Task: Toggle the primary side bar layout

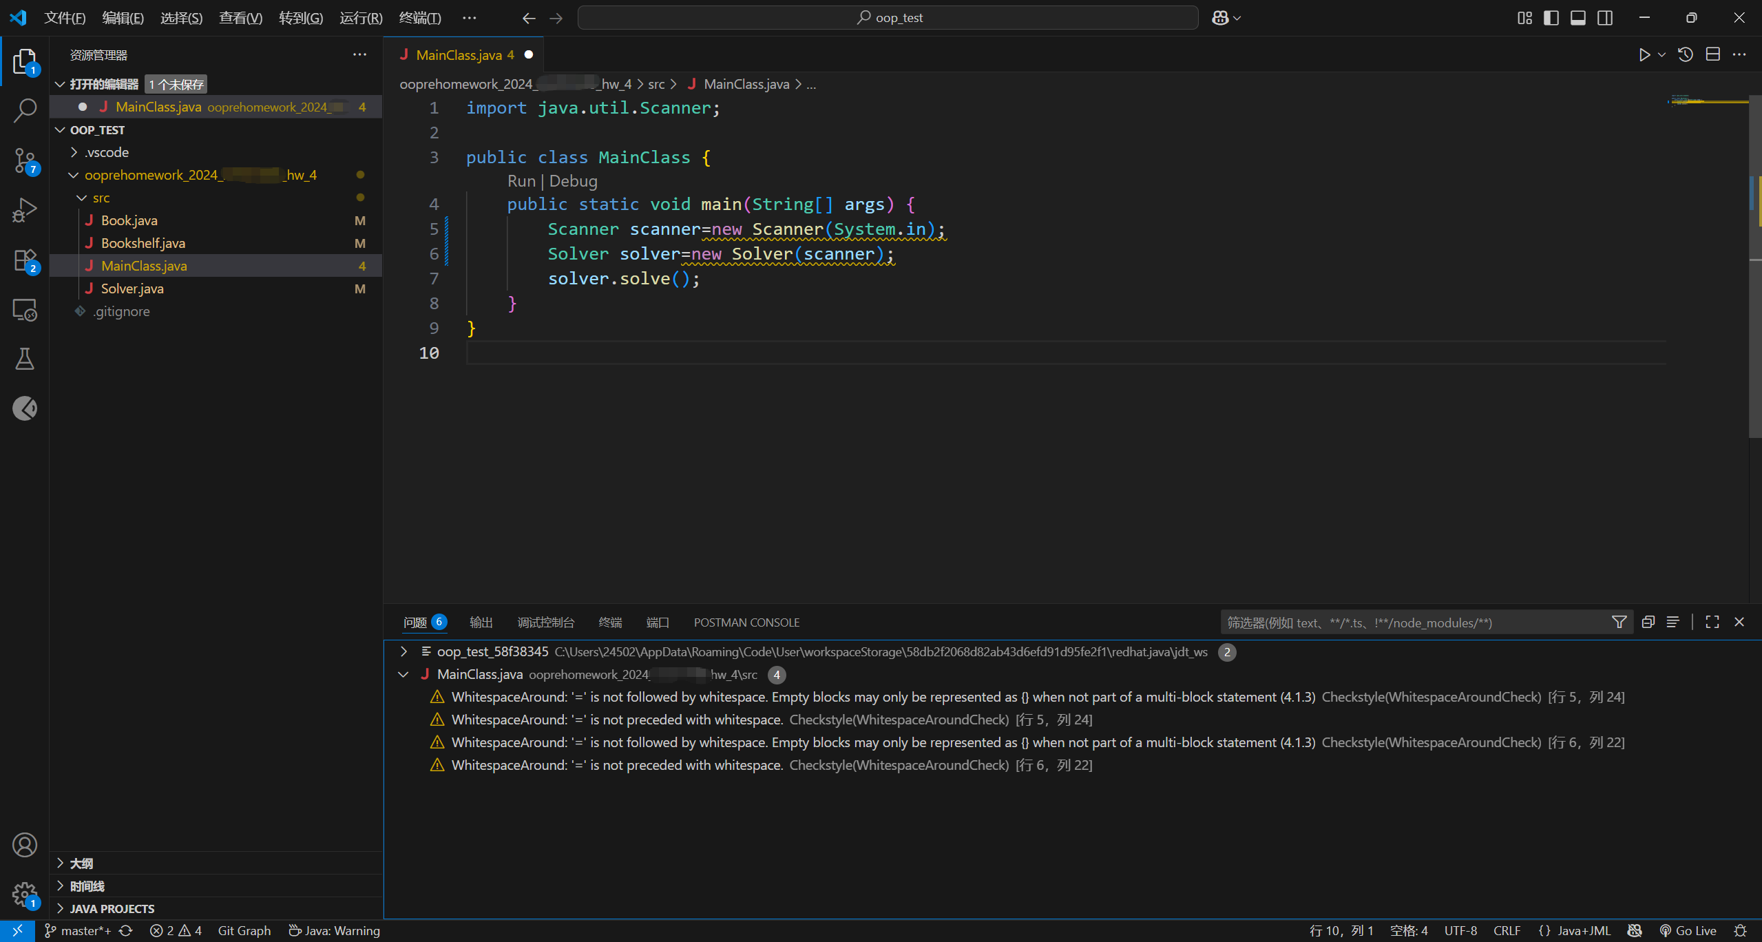Action: point(1551,18)
